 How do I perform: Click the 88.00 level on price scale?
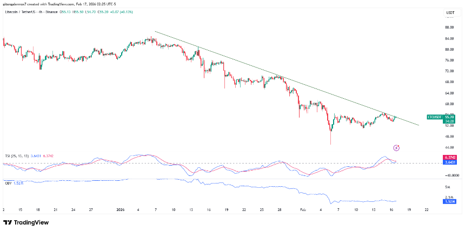click(449, 27)
